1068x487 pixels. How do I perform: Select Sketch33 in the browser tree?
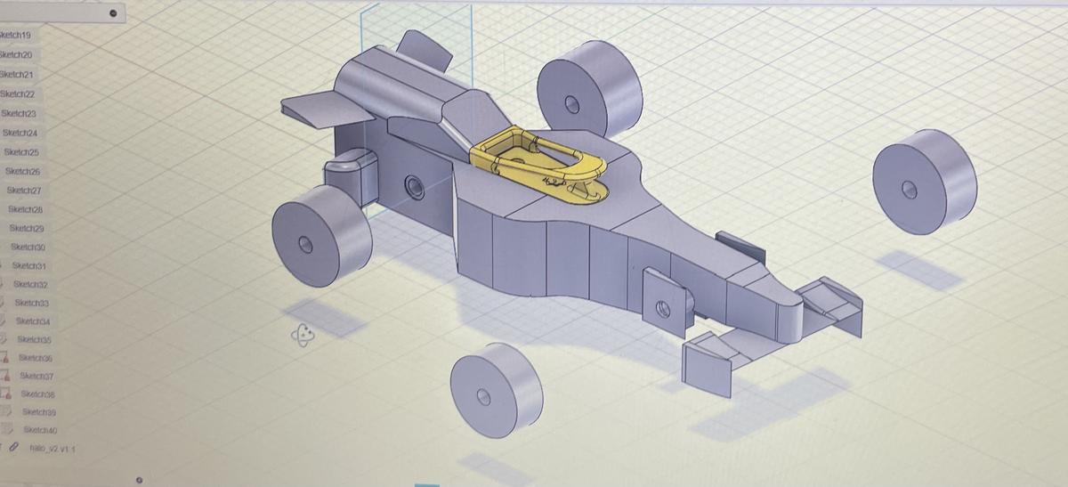tap(32, 304)
